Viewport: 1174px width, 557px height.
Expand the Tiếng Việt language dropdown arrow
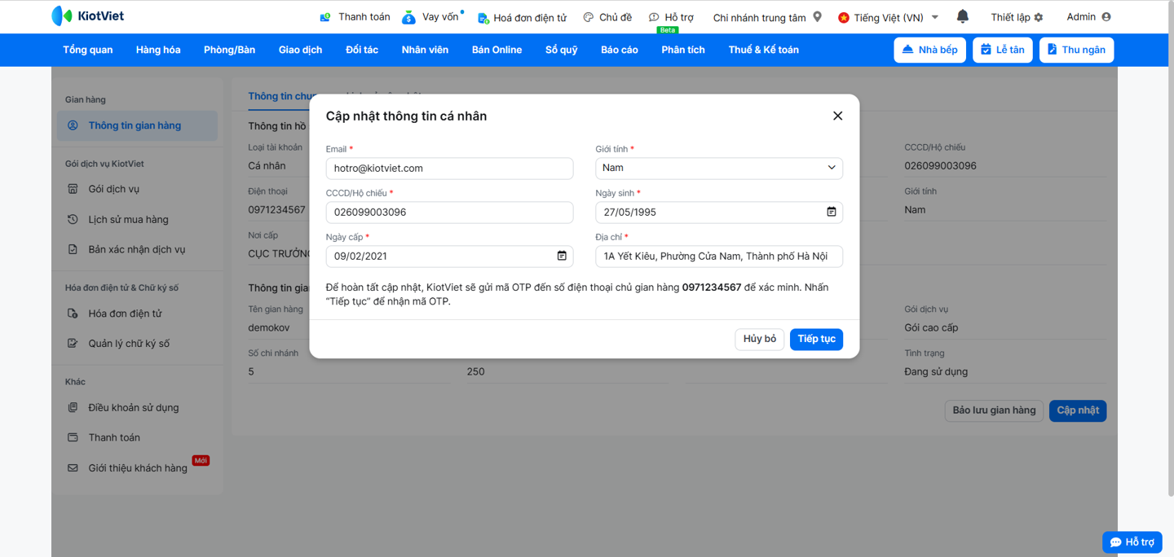click(x=935, y=17)
